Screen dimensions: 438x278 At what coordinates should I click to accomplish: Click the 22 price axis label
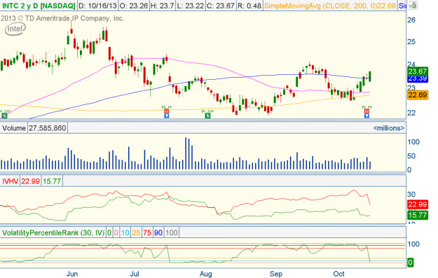pos(411,113)
